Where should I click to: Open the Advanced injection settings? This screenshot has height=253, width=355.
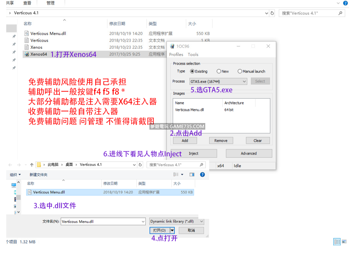(249, 154)
